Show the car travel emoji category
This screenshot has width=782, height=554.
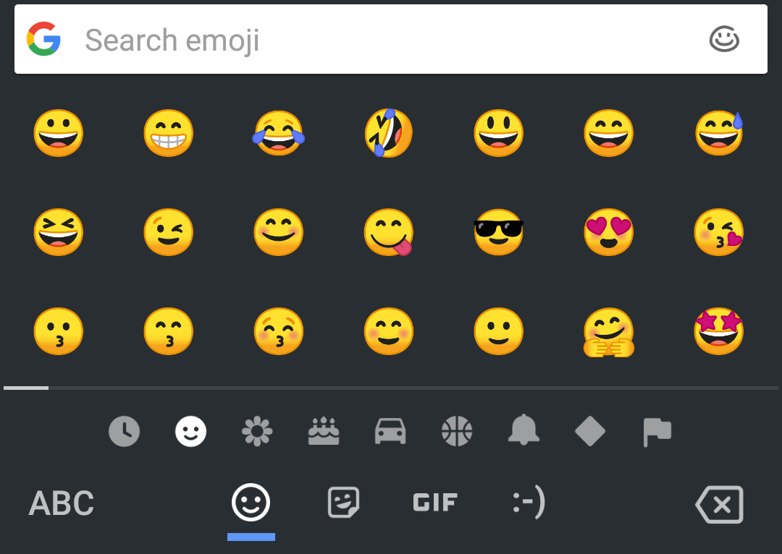(x=390, y=432)
